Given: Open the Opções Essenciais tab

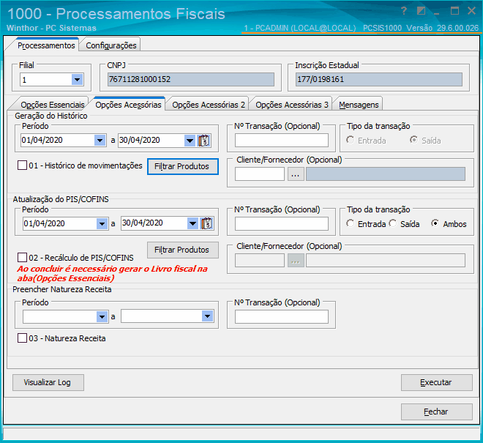Looking at the screenshot, I should (x=53, y=105).
